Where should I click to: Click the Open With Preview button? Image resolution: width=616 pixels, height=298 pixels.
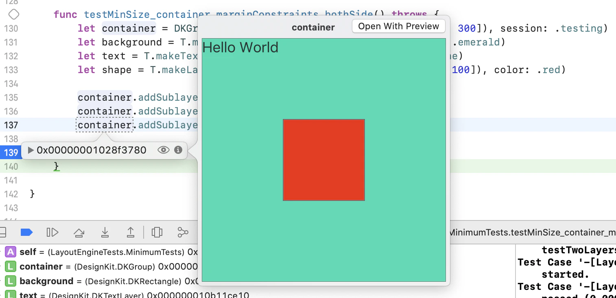[x=398, y=26]
